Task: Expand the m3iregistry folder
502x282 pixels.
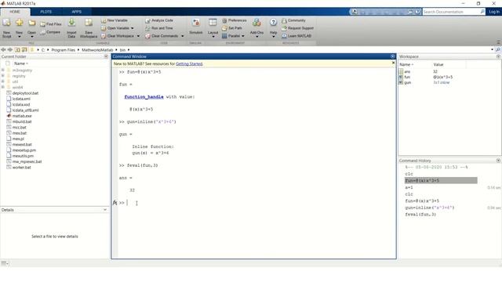Action: [3, 70]
